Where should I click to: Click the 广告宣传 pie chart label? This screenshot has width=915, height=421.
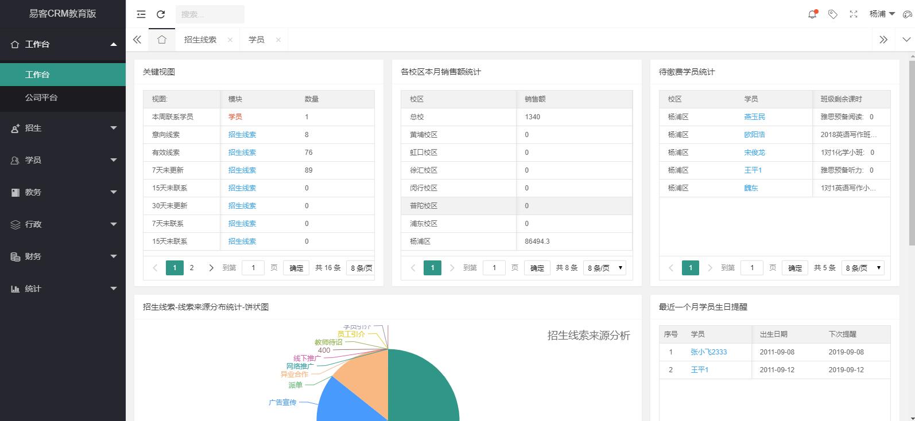[x=282, y=403]
